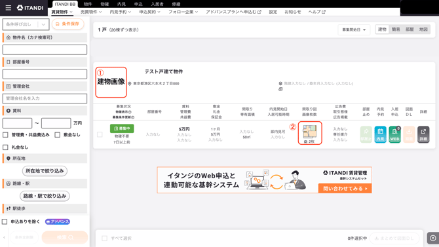
Task: Open the 条件呼び出し dropdown
Action: 26,24
